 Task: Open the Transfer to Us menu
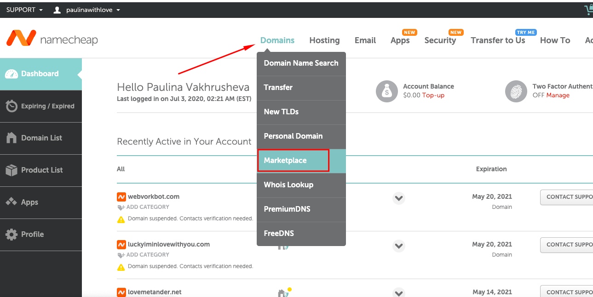point(498,40)
